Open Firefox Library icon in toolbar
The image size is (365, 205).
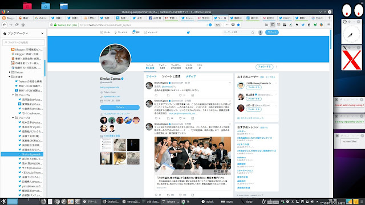point(266,25)
